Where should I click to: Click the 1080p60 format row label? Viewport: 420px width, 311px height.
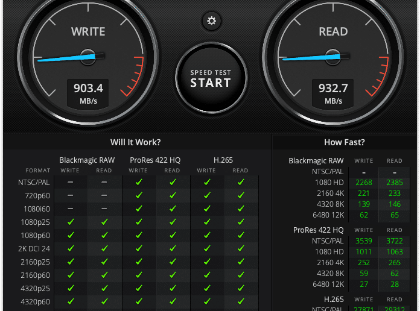point(36,235)
